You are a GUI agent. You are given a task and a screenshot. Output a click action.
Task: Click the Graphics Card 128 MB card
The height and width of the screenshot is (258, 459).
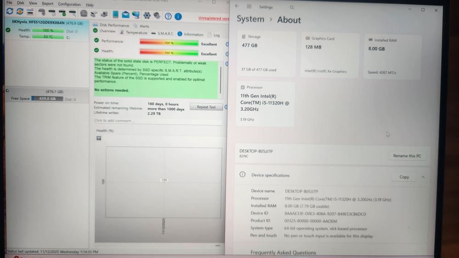(329, 55)
